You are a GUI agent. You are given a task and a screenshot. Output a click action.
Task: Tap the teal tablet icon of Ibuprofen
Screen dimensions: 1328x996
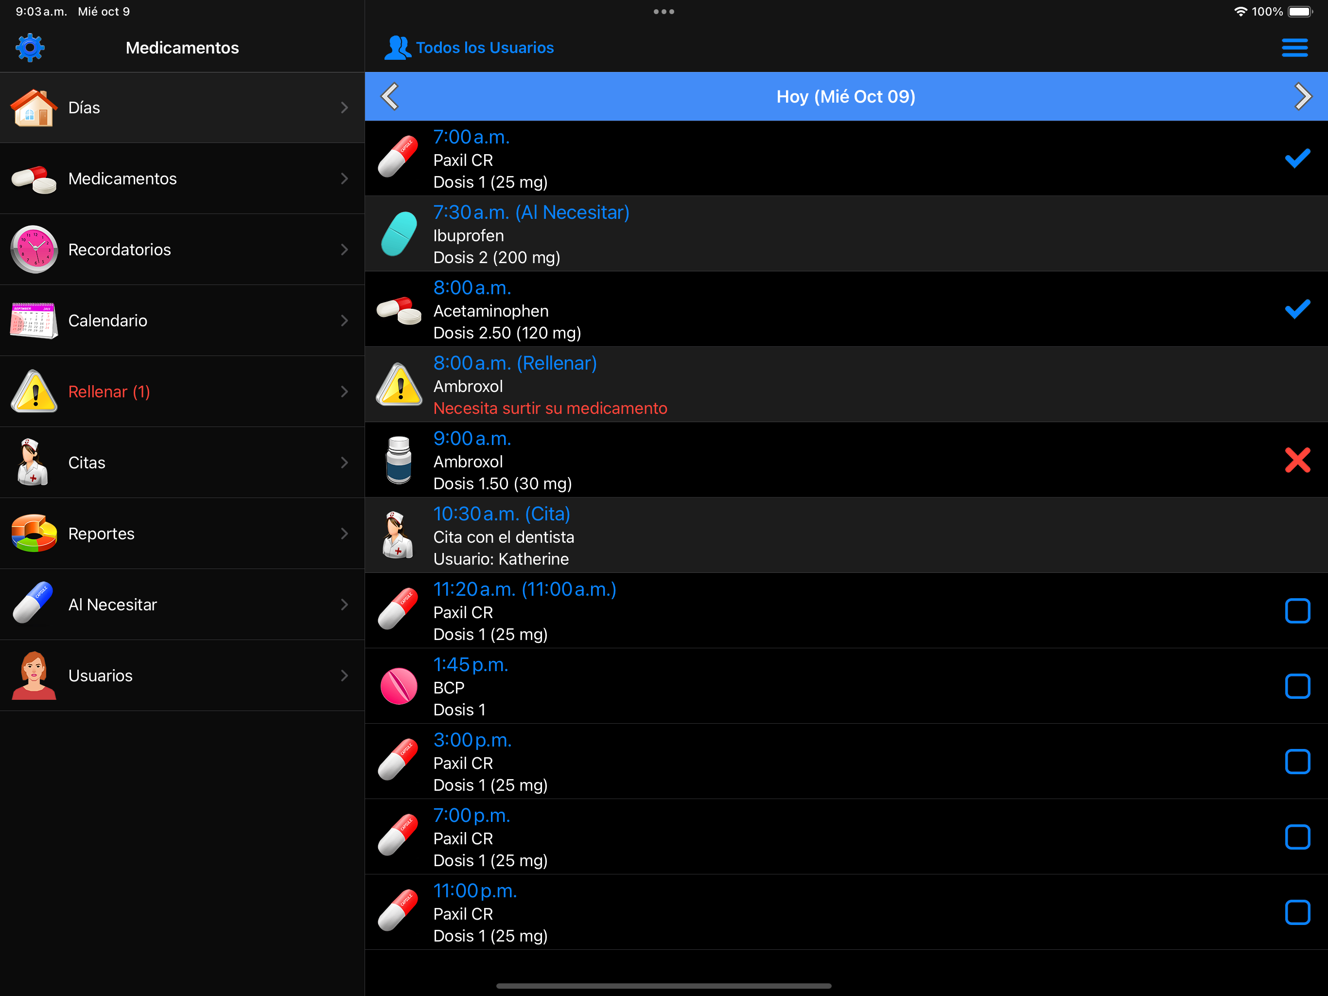(x=399, y=234)
